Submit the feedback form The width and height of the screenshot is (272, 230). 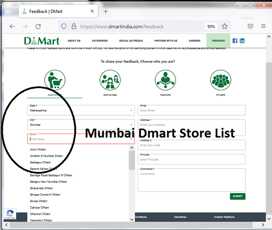[x=237, y=196]
